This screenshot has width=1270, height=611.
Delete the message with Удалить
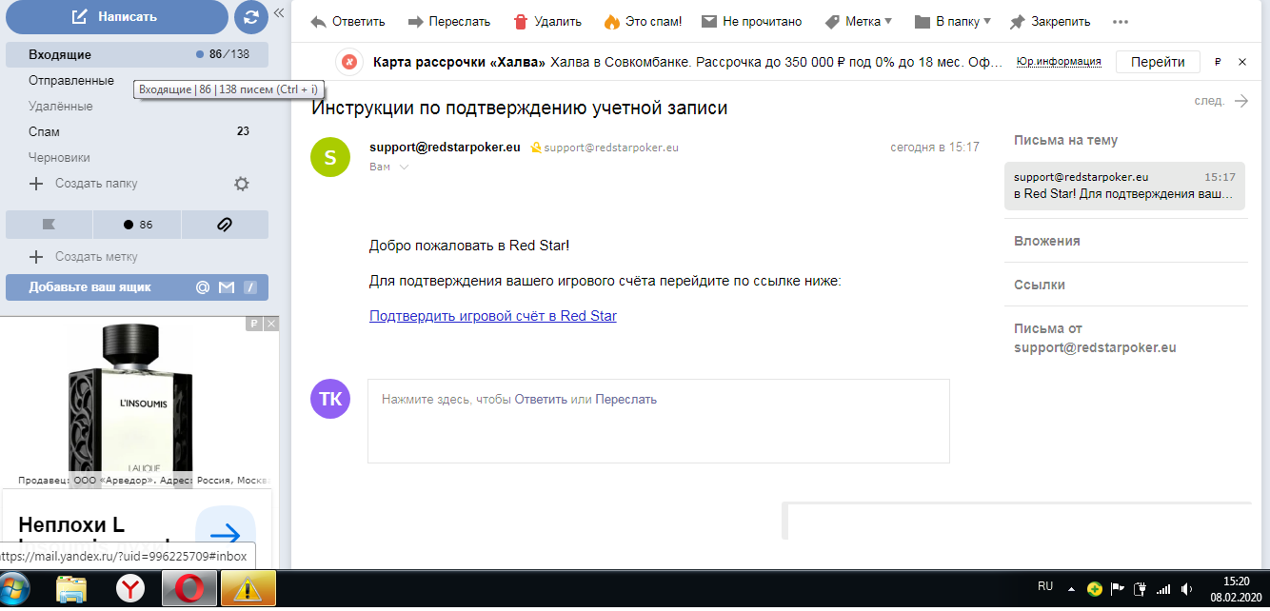547,21
